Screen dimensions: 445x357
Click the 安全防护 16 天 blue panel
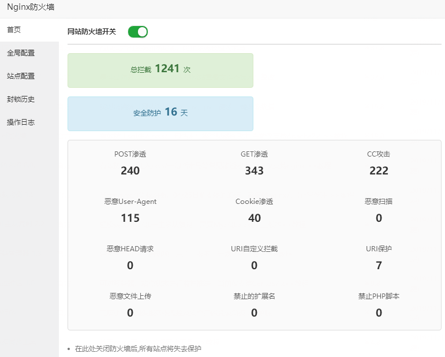click(x=160, y=113)
